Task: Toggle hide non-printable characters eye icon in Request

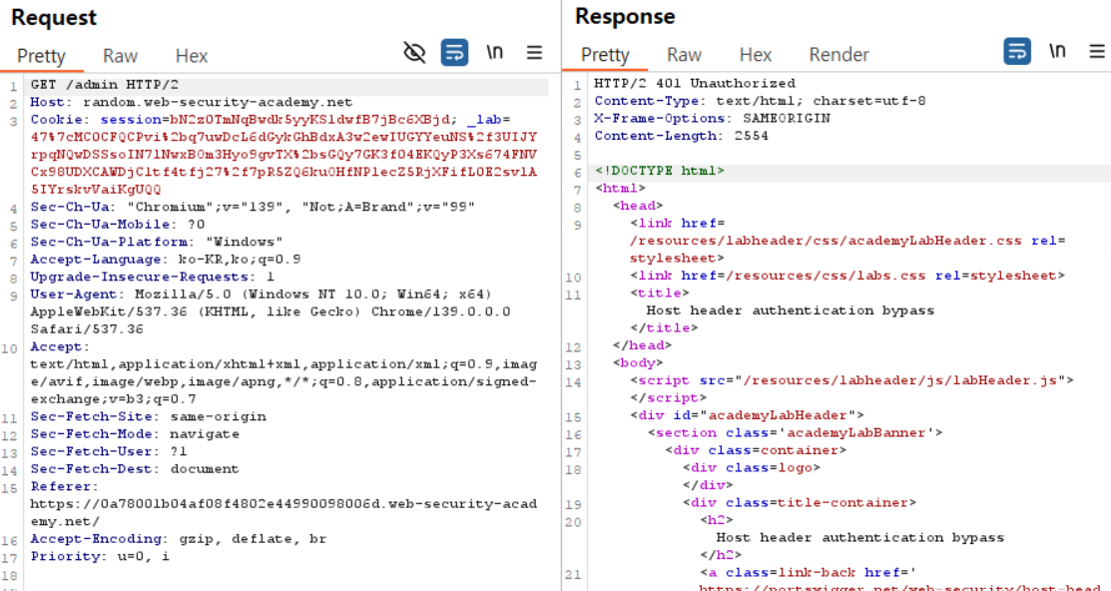Action: [x=414, y=53]
